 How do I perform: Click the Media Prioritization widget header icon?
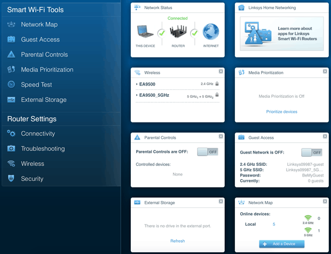[241, 73]
